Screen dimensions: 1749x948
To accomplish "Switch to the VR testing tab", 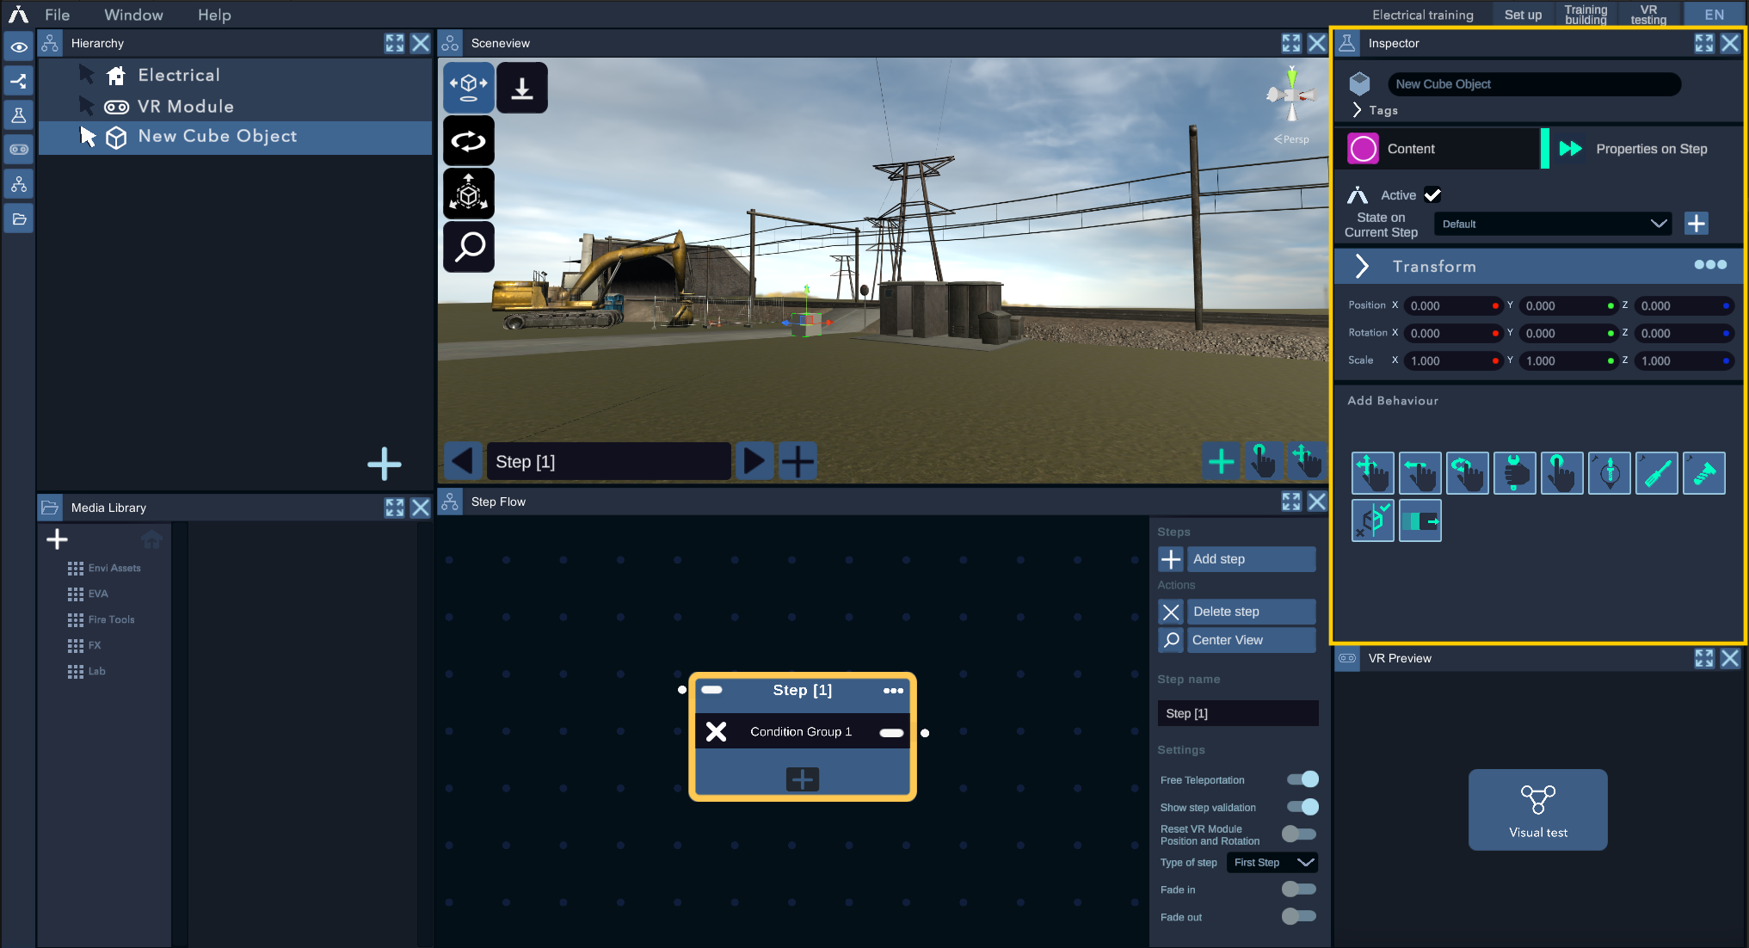I will pos(1647,14).
